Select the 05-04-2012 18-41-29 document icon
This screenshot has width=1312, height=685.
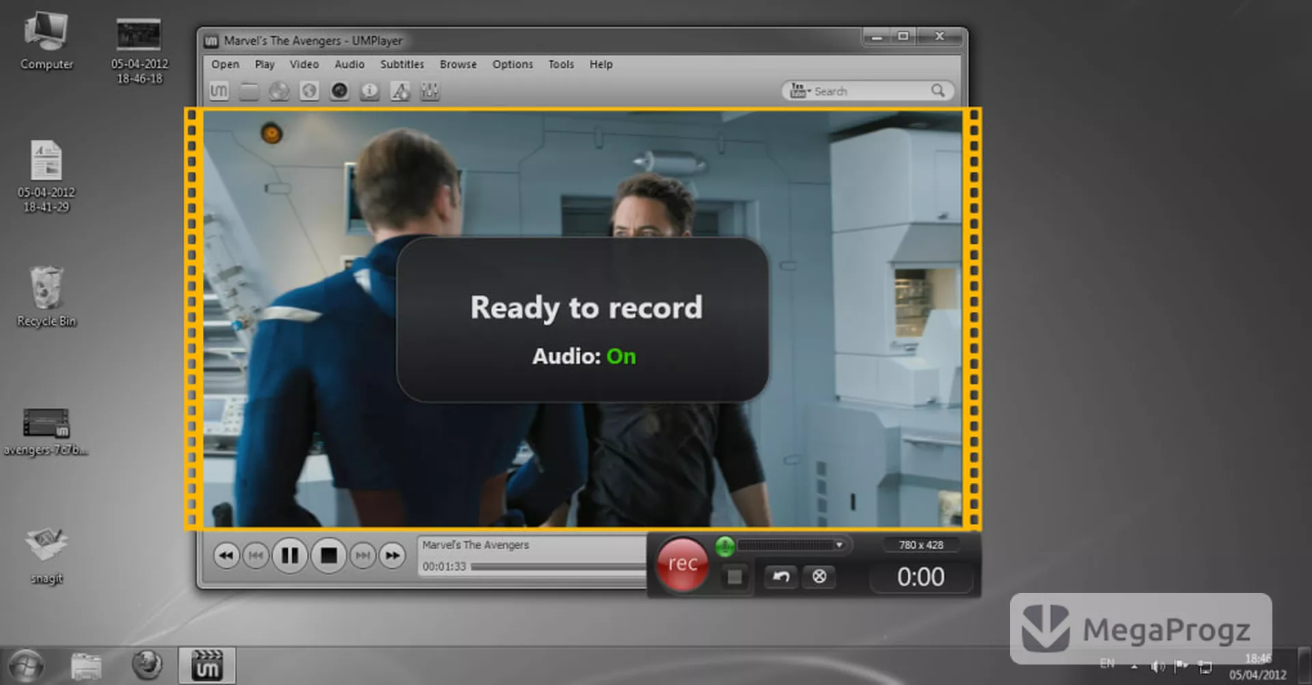point(46,176)
